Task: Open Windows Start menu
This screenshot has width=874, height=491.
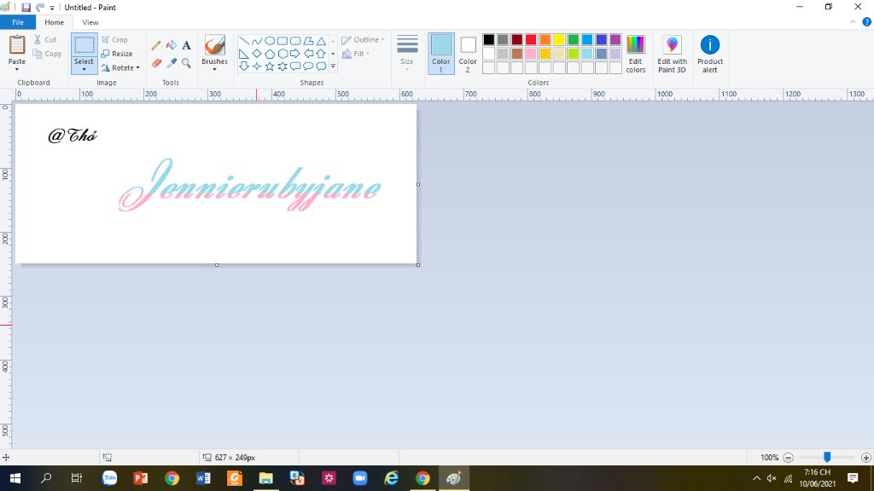Action: tap(15, 478)
